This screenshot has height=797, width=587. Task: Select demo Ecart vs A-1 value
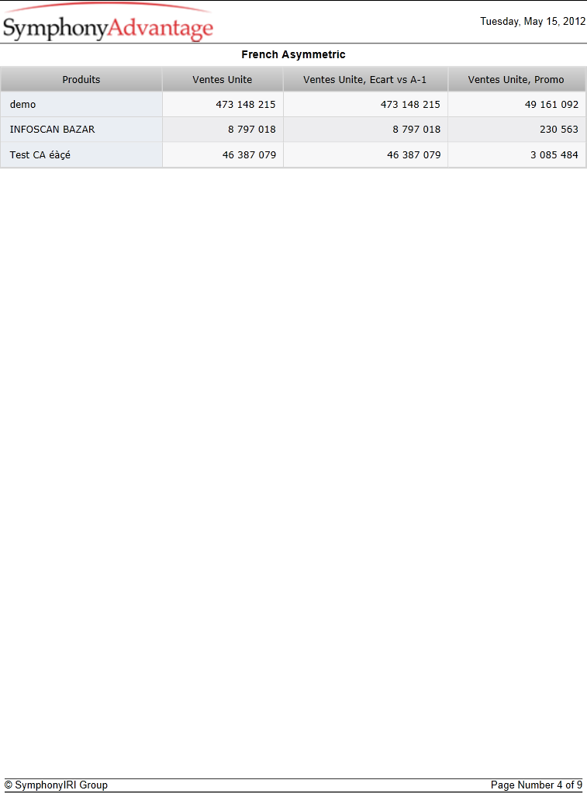point(410,104)
